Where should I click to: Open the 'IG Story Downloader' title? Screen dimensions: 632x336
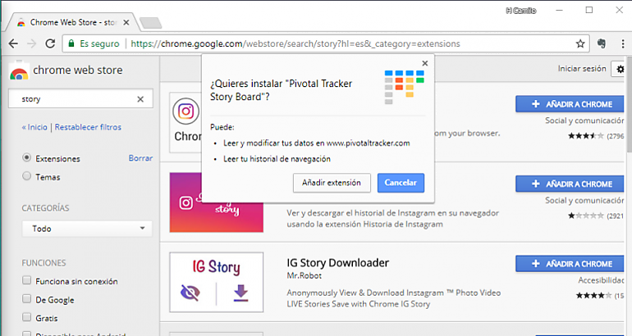338,263
